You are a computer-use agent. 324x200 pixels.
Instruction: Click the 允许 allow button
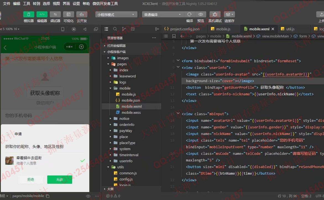coord(60,180)
